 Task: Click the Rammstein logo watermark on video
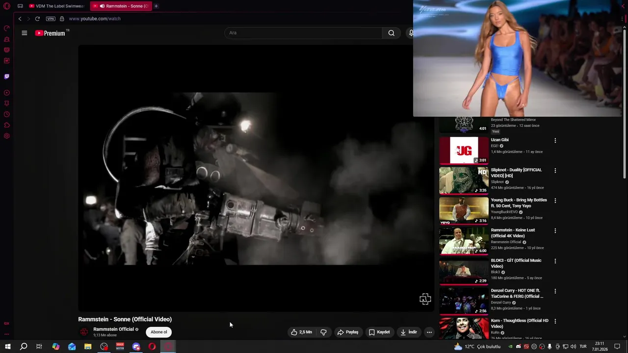pos(425,299)
